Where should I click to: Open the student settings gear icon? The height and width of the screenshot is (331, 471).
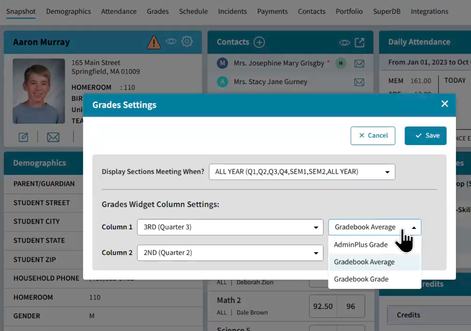point(187,41)
